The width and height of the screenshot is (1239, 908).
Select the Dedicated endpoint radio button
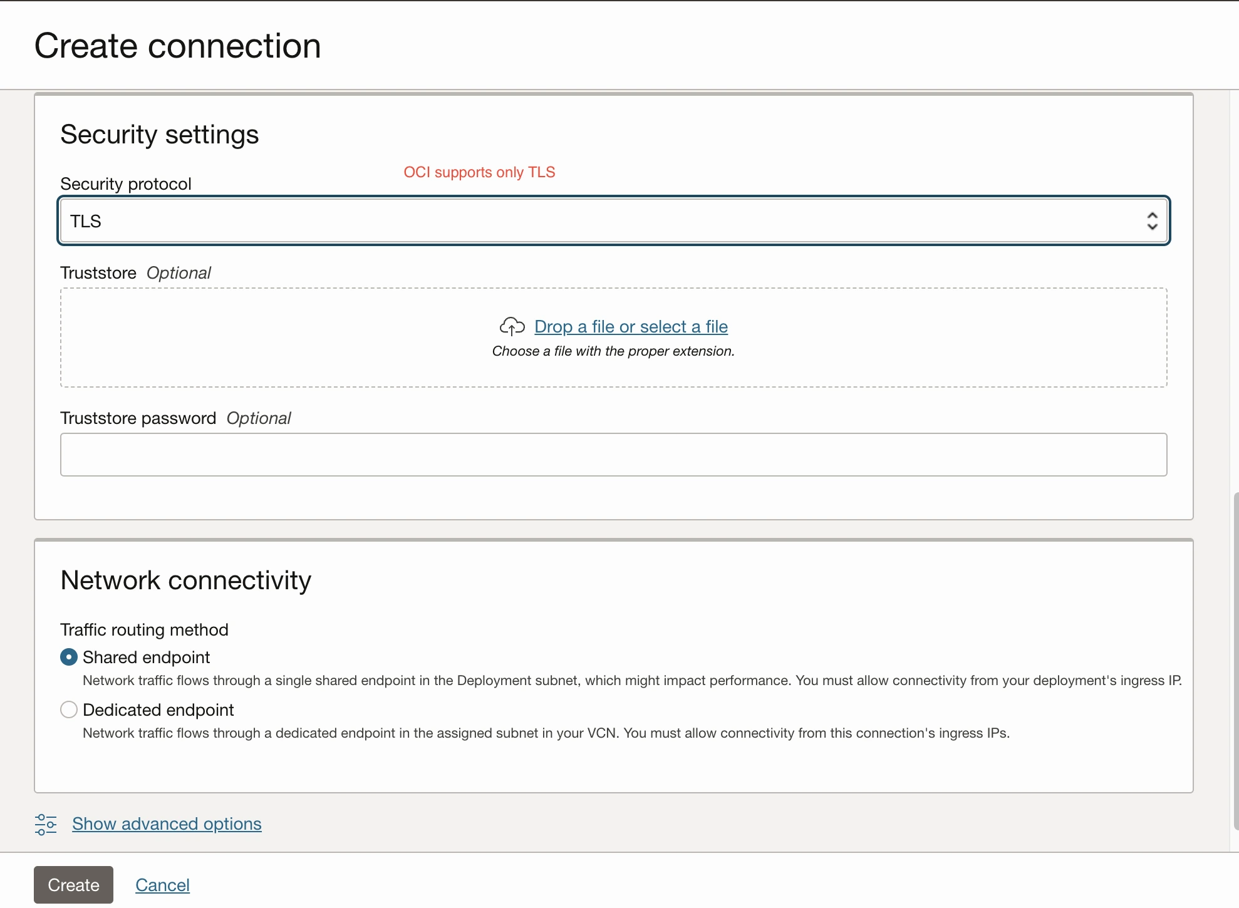69,709
